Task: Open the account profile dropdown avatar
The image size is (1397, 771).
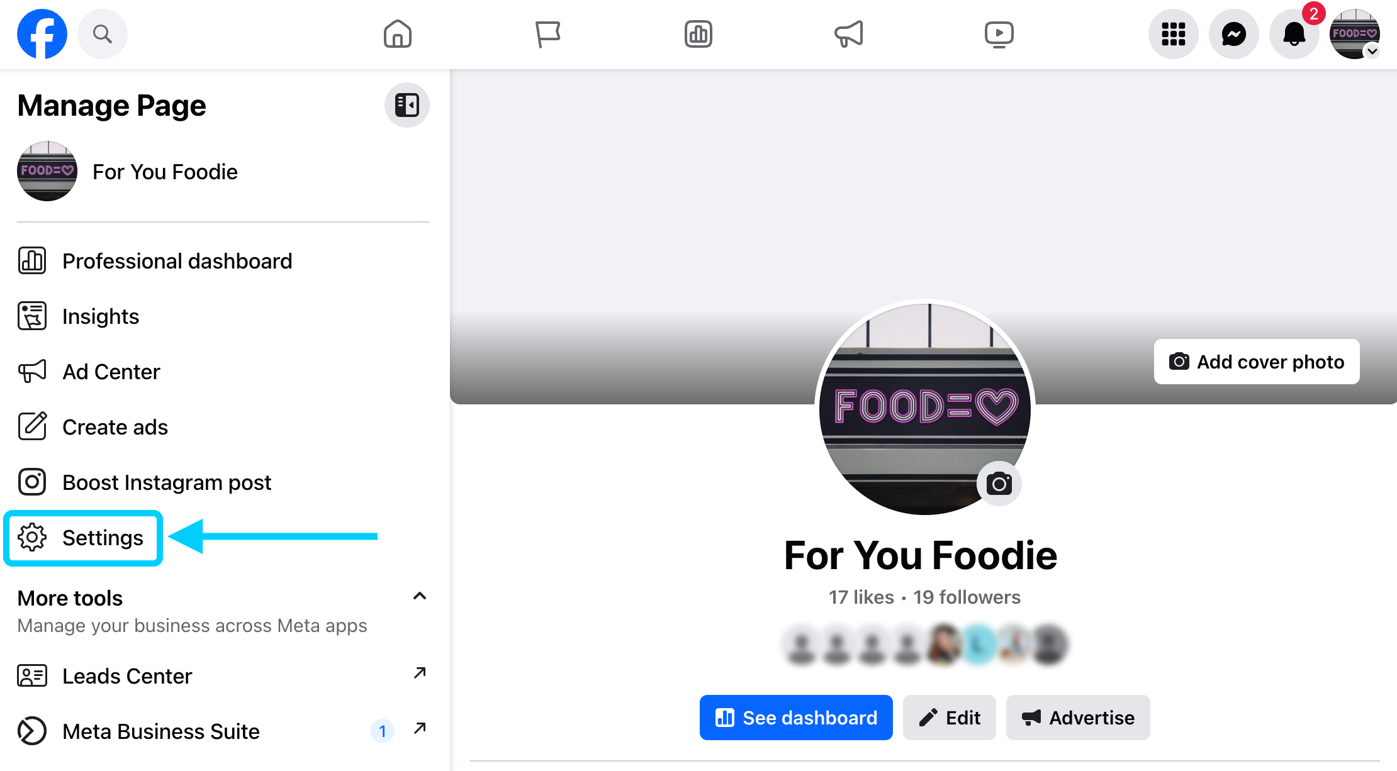Action: point(1355,34)
